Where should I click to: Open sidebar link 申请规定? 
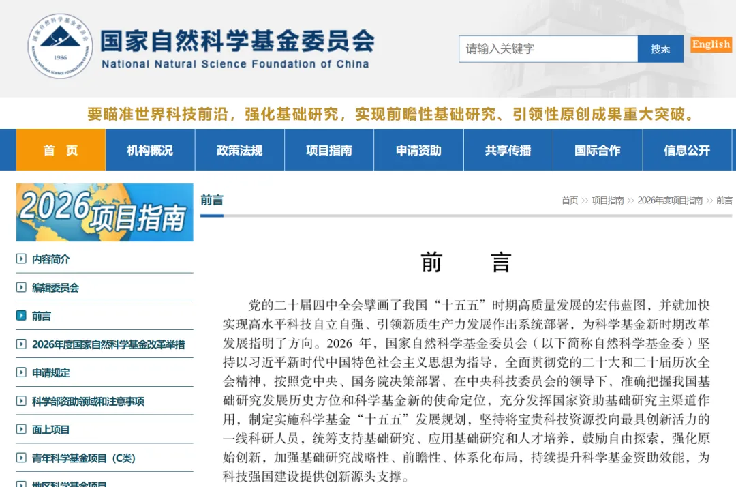coord(50,373)
